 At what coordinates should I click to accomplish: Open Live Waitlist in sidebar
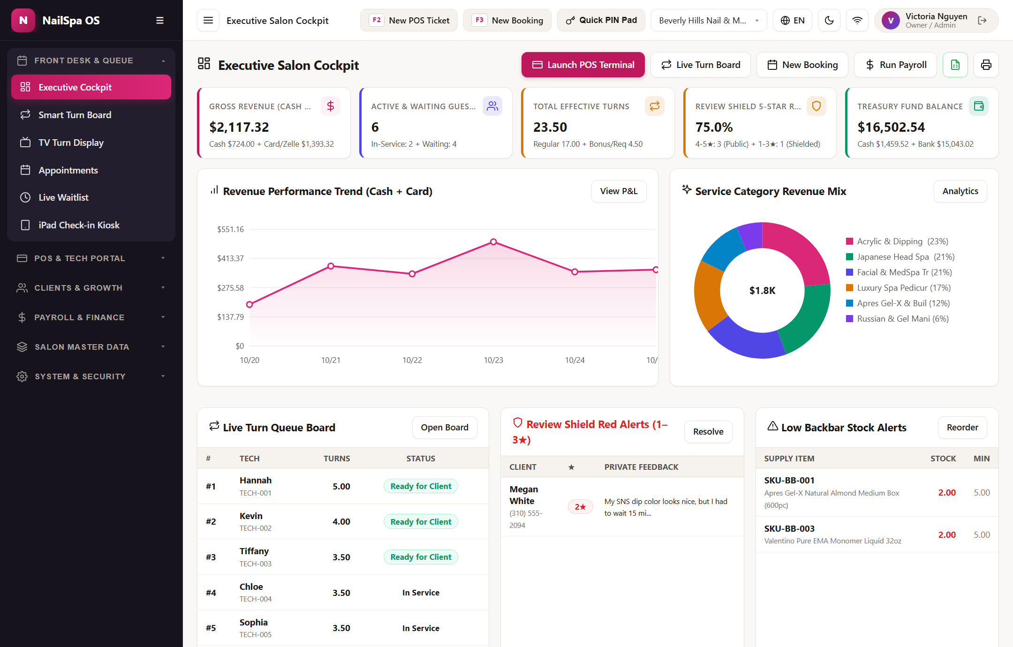(91, 197)
